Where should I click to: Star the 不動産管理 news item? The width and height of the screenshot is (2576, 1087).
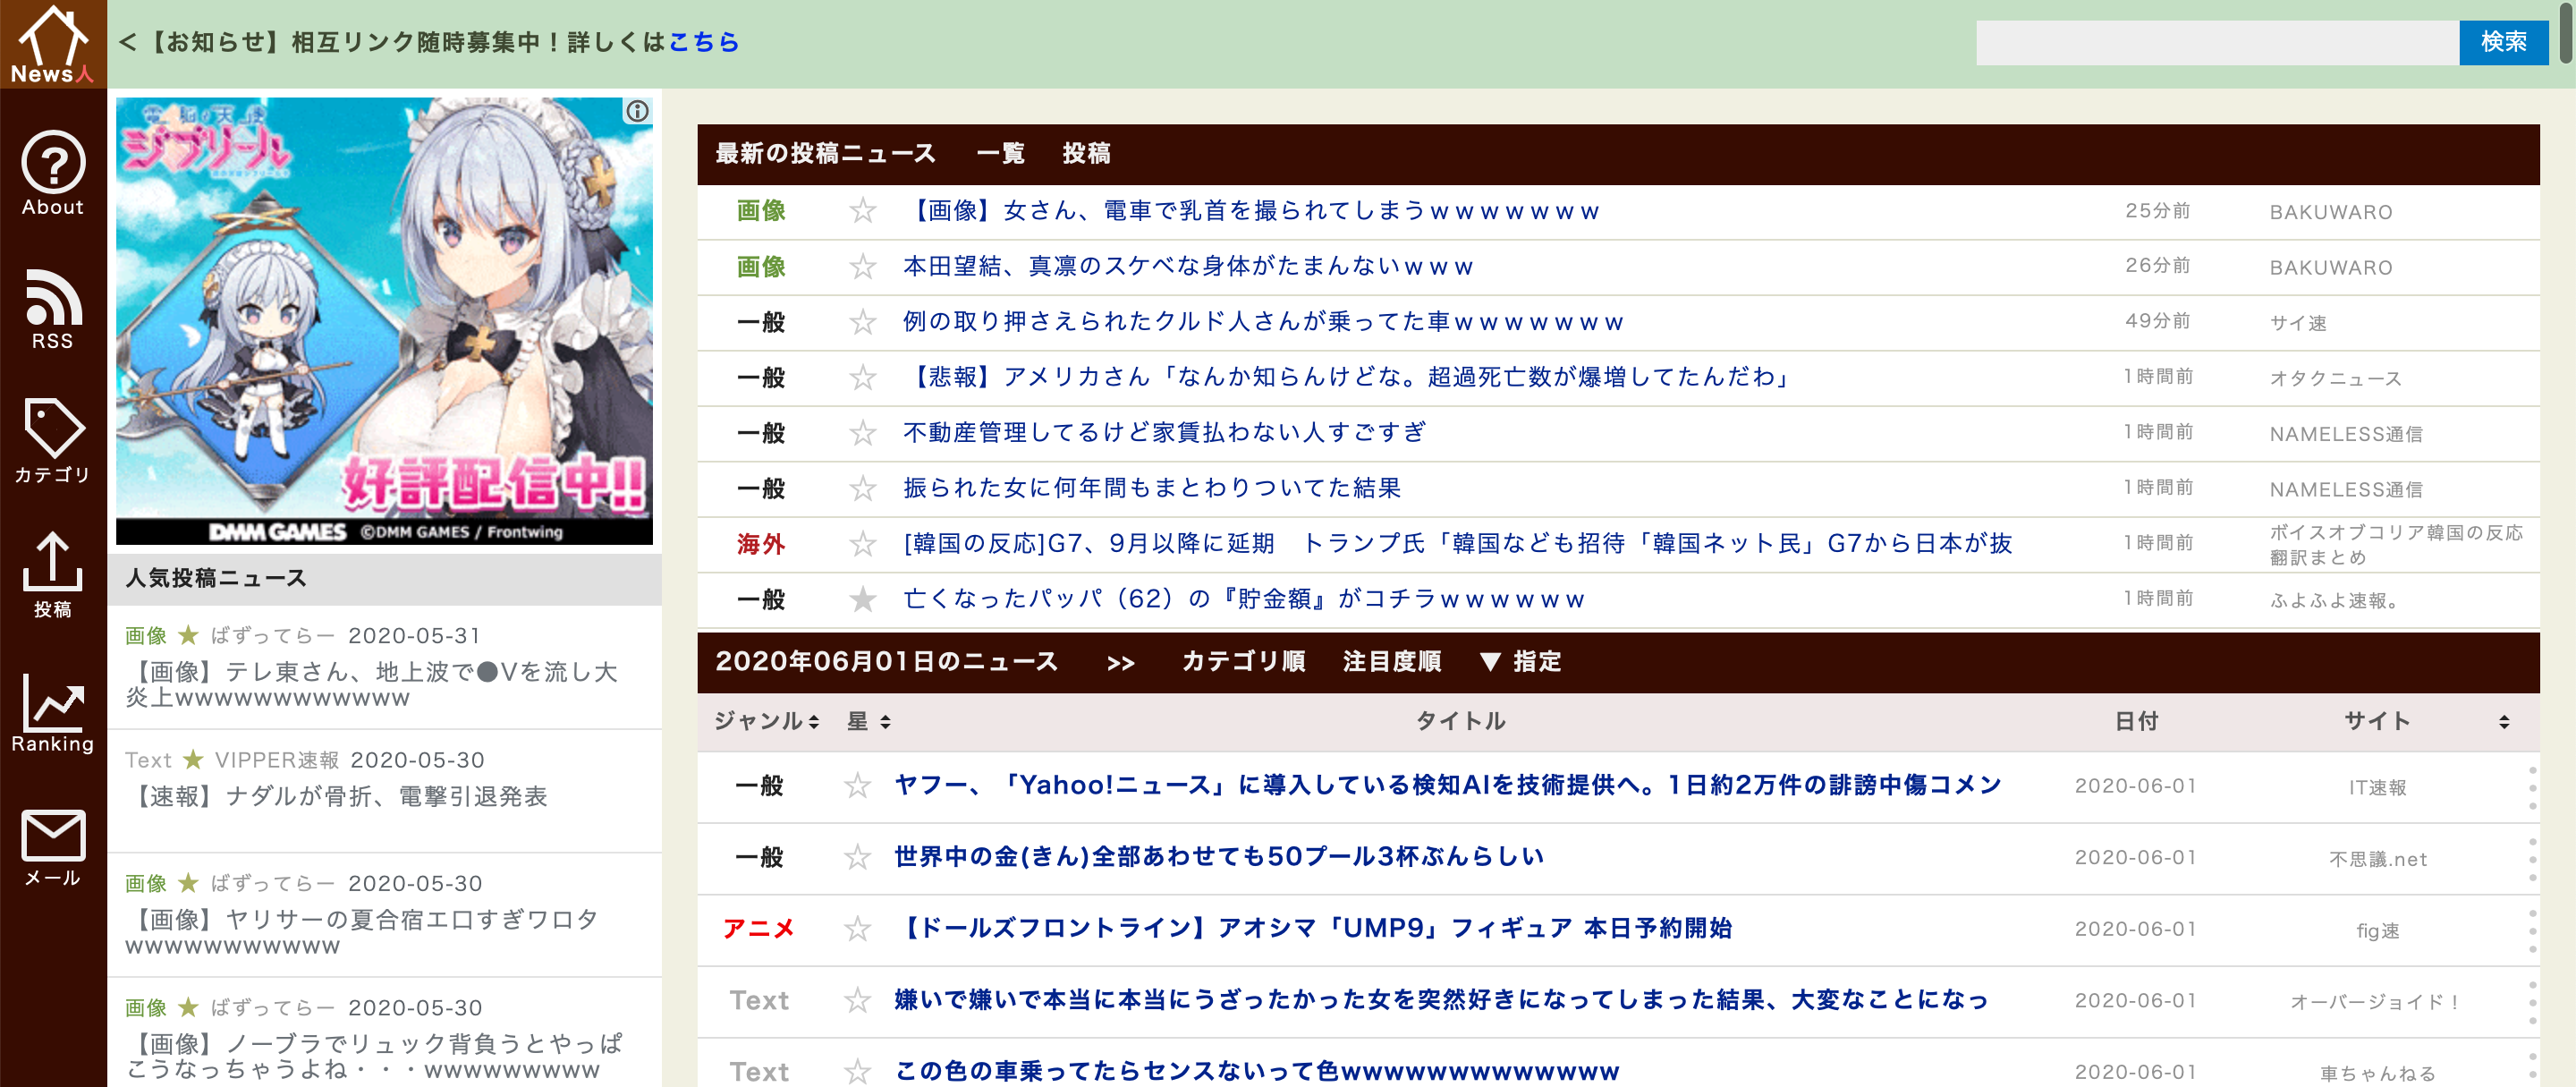862,433
